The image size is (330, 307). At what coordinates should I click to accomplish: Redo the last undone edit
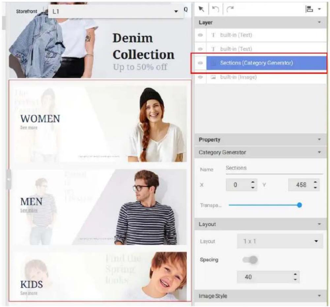(230, 9)
